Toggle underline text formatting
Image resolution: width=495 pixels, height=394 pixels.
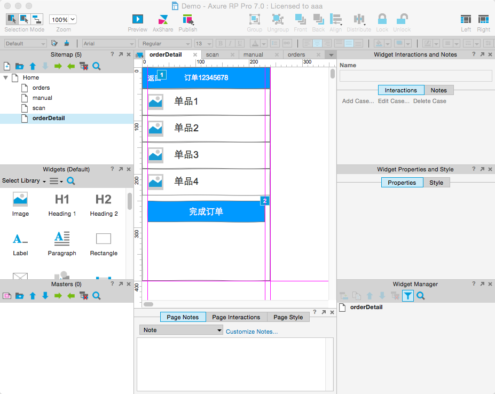240,43
